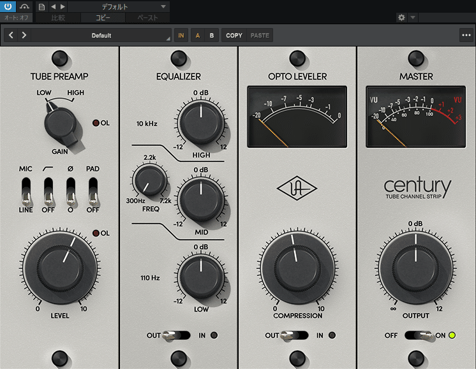Click the Equalizer IN indicator LED
Viewport: 476px width, 369px height.
(x=214, y=335)
